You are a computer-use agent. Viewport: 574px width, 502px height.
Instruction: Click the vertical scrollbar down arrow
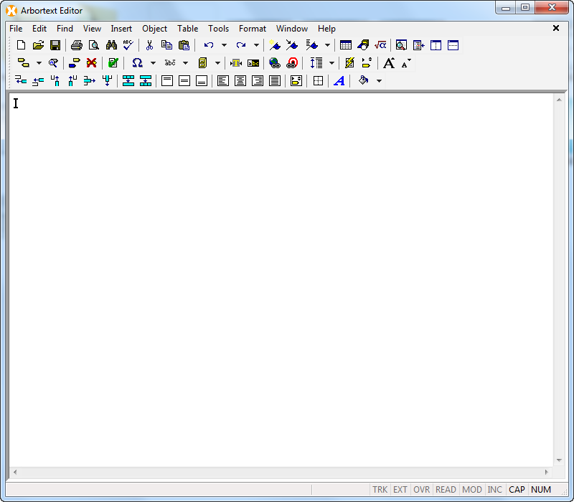point(559,460)
